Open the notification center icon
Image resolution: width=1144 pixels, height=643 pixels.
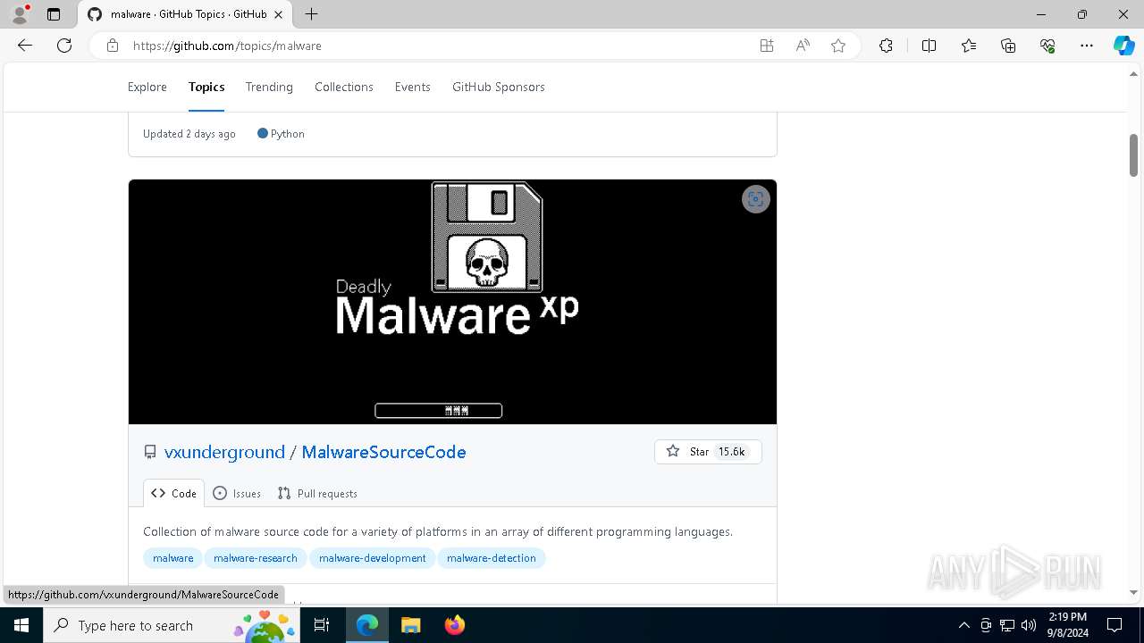coord(1115,625)
